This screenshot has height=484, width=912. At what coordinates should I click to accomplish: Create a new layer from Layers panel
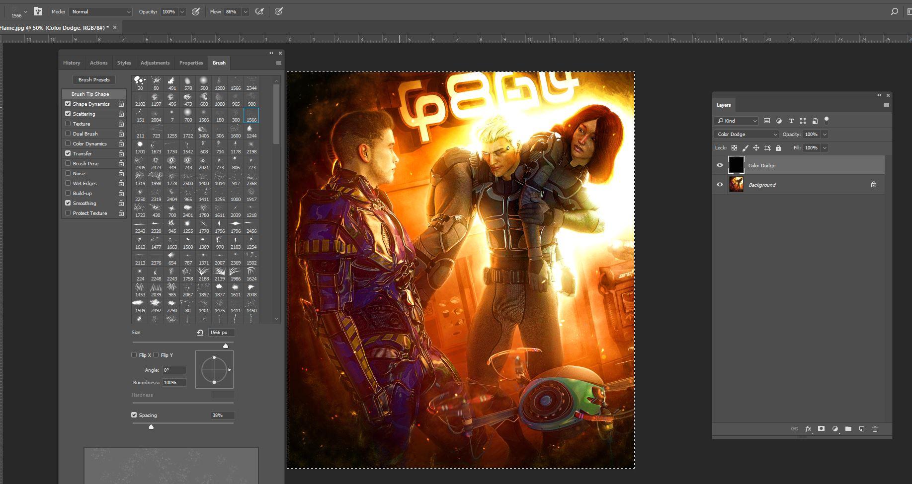[x=862, y=429]
